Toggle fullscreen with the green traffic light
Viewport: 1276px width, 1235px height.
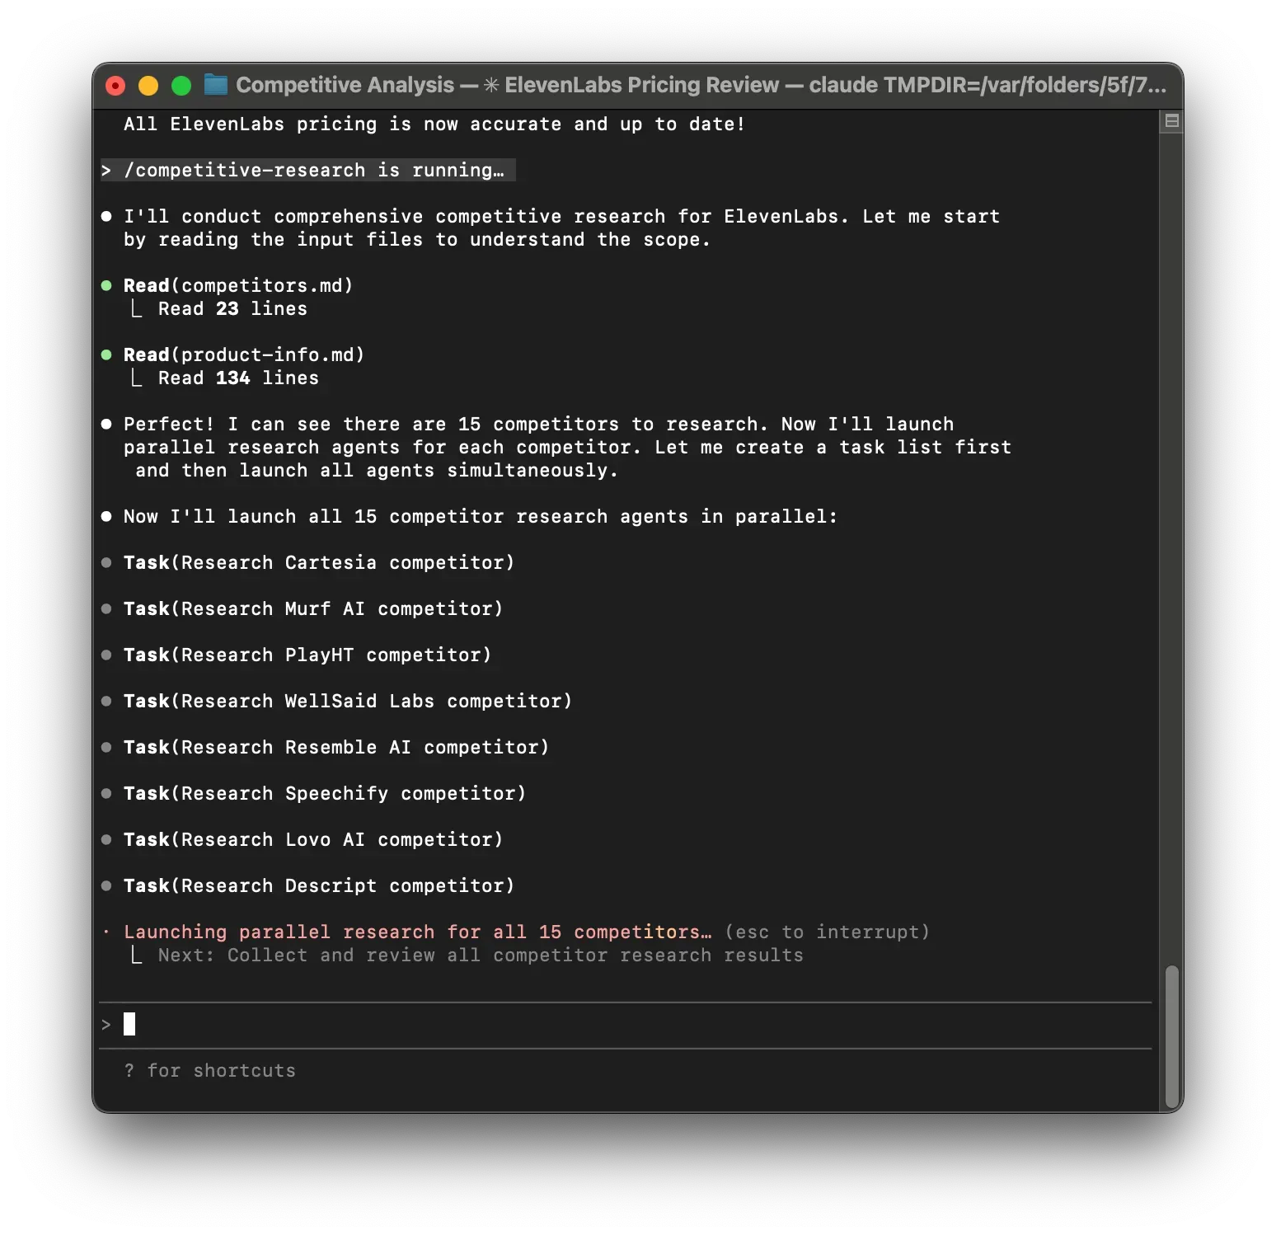coord(181,84)
